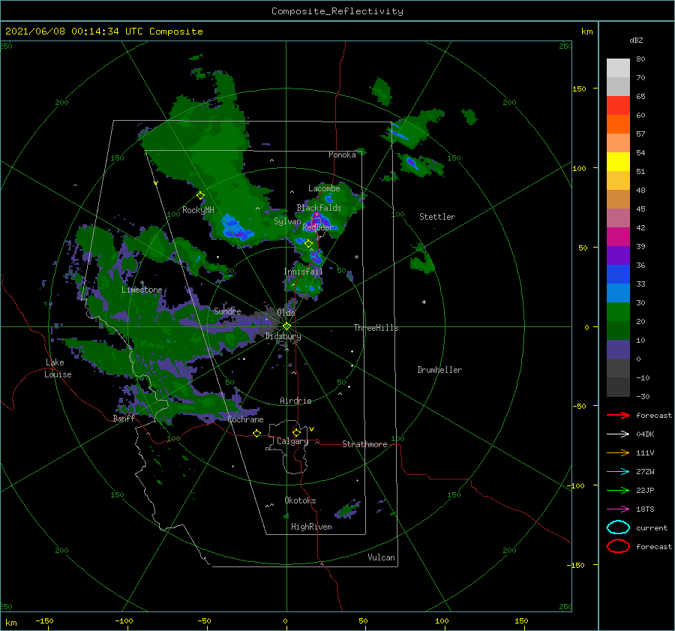
Task: Click the Lacombe city label
Action: [324, 188]
